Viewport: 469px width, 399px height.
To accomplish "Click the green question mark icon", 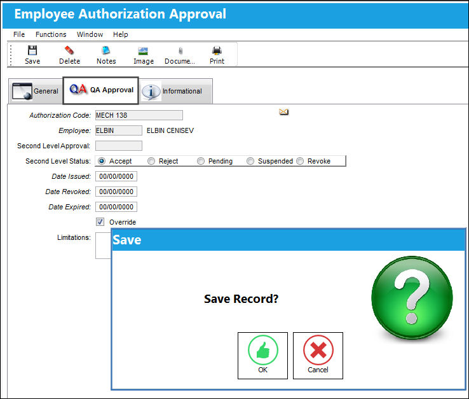I will coord(412,297).
